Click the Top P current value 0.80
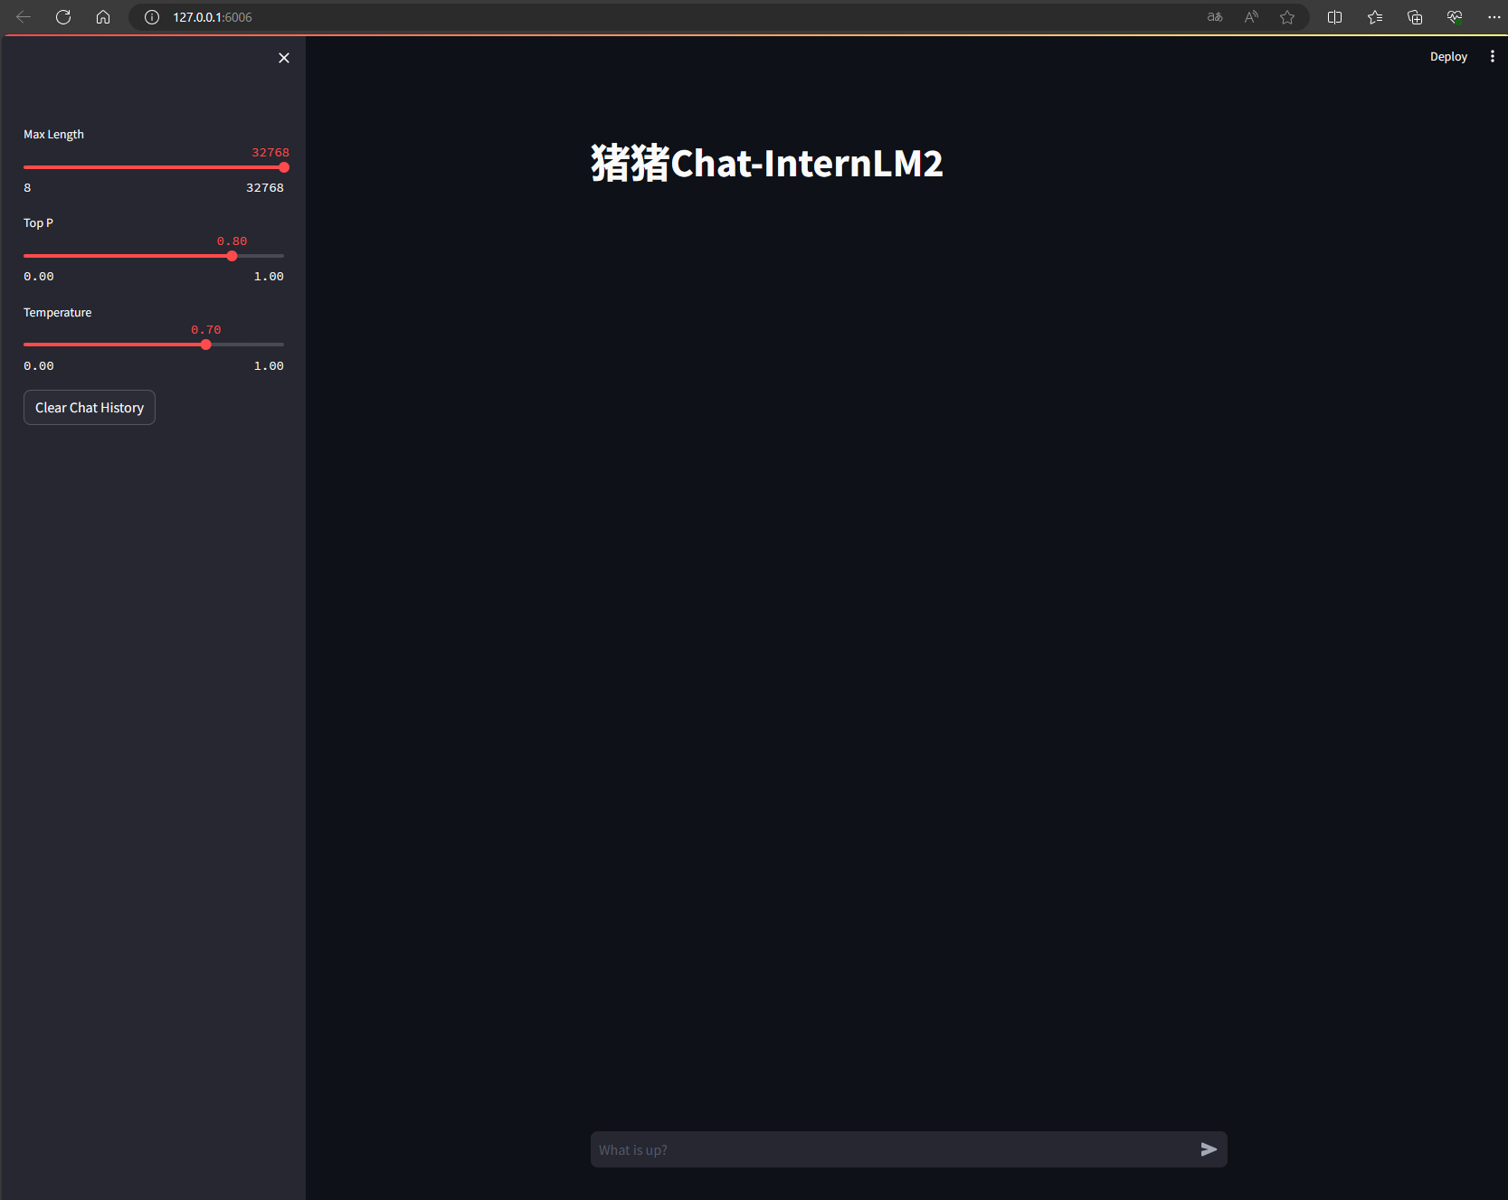 pyautogui.click(x=232, y=241)
